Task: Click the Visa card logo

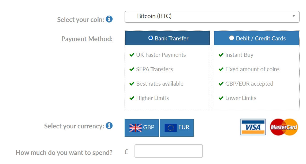Action: tap(253, 127)
